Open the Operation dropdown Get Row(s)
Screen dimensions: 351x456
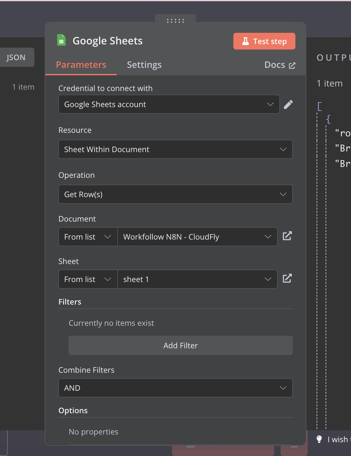tap(175, 194)
